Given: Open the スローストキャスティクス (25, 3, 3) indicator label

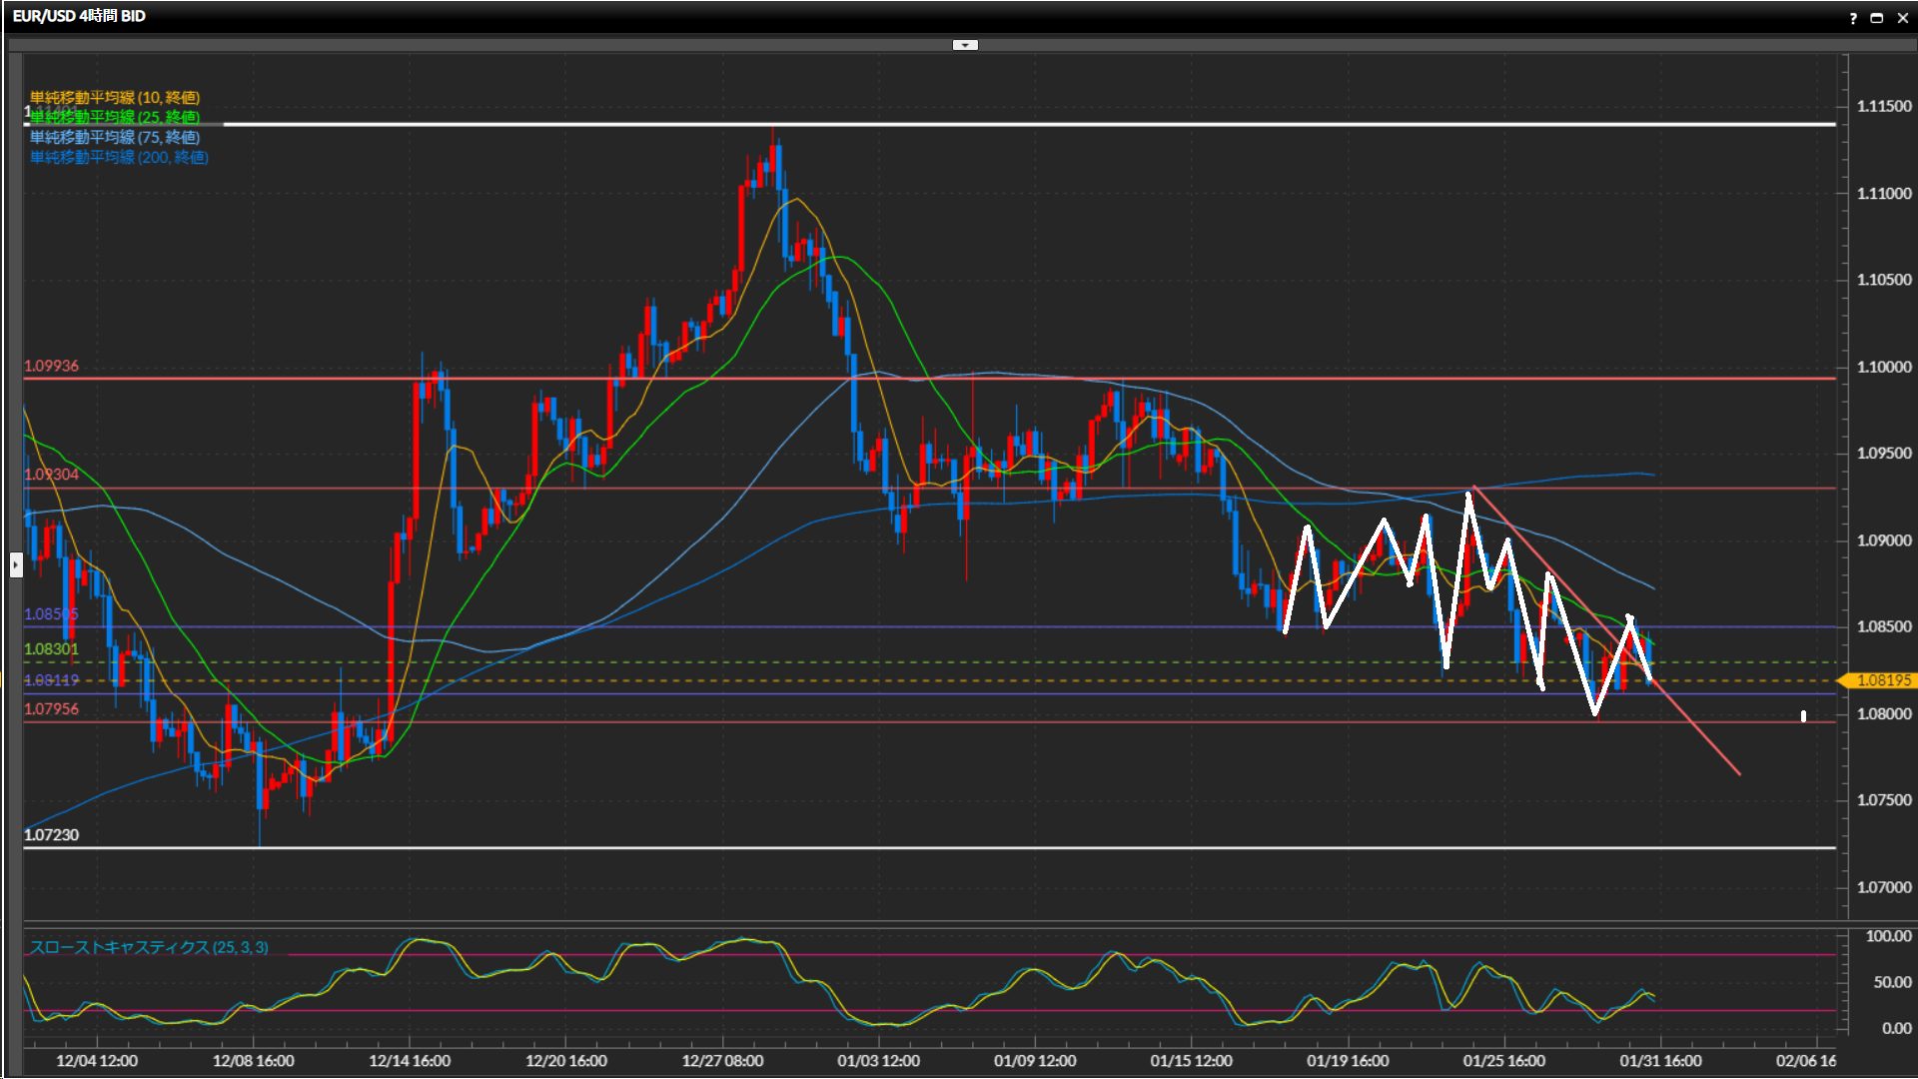Looking at the screenshot, I should pyautogui.click(x=149, y=947).
